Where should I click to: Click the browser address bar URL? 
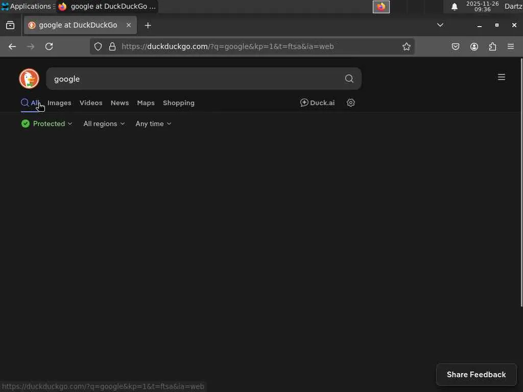pyautogui.click(x=227, y=46)
